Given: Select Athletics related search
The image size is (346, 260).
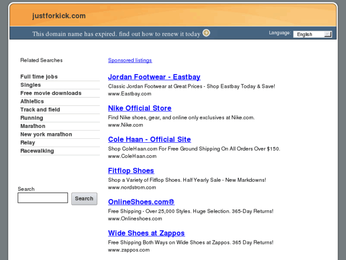Looking at the screenshot, I should point(32,101).
